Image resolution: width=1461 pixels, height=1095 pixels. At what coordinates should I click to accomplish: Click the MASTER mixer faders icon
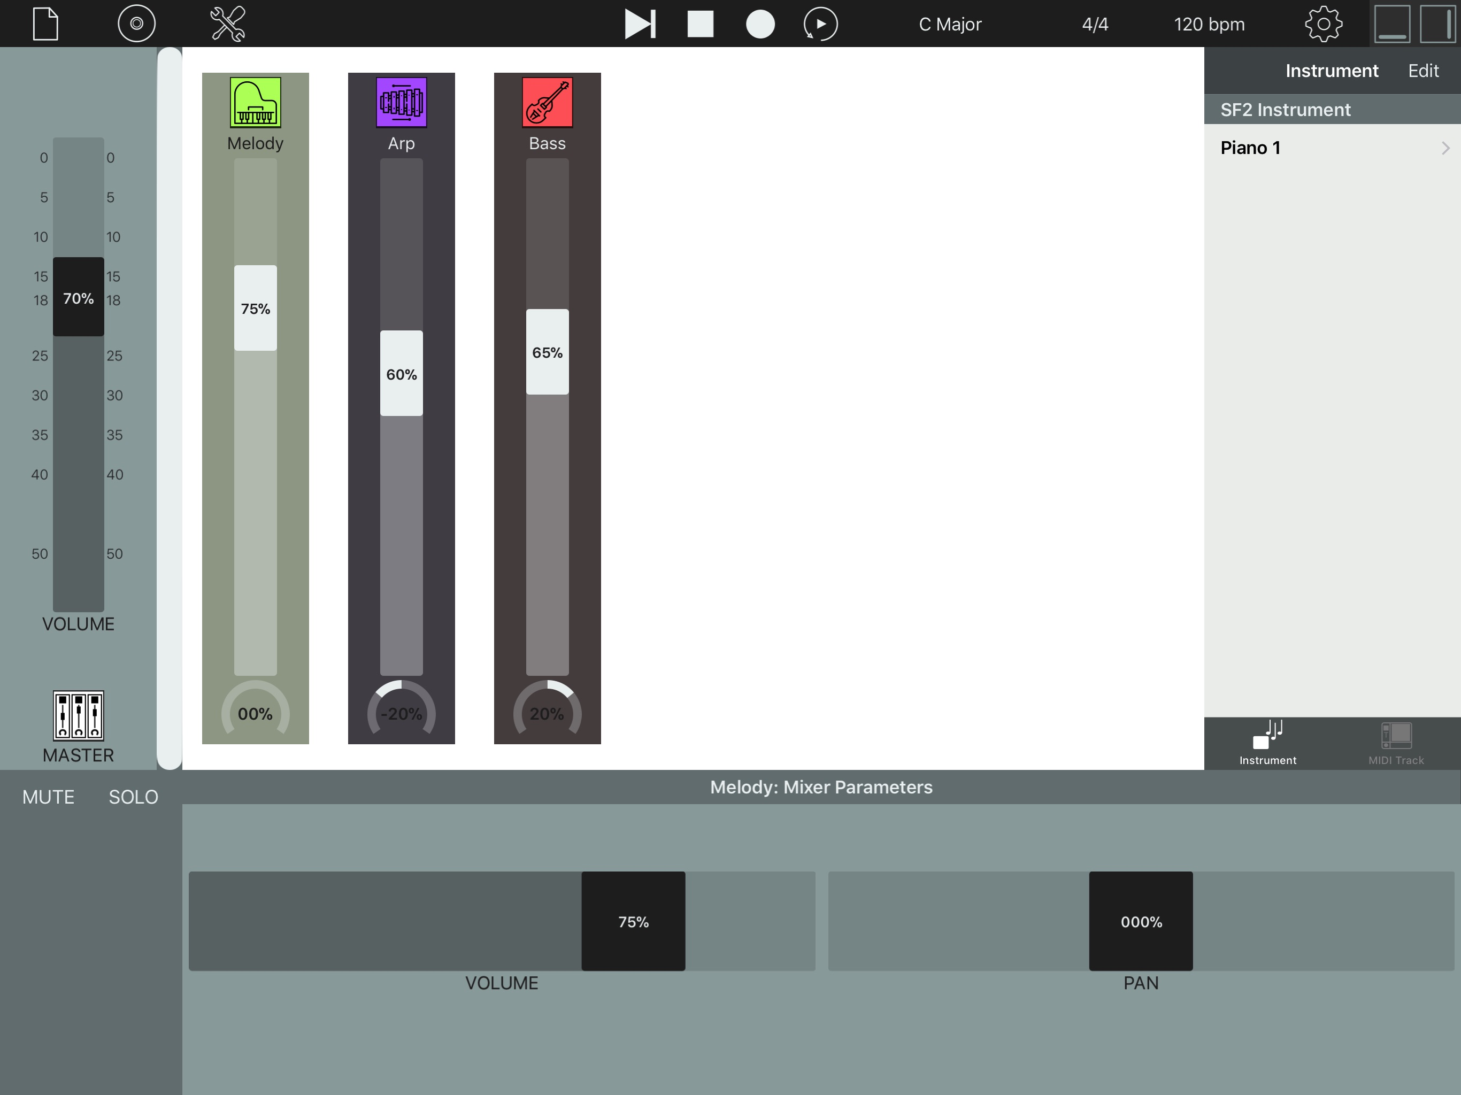click(x=78, y=715)
